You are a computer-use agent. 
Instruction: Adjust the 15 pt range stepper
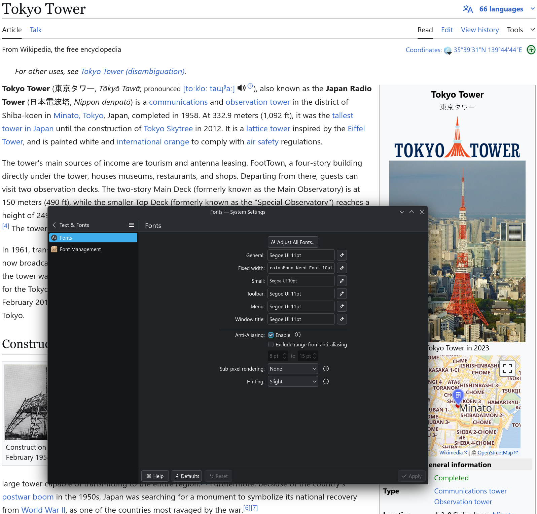(315, 356)
